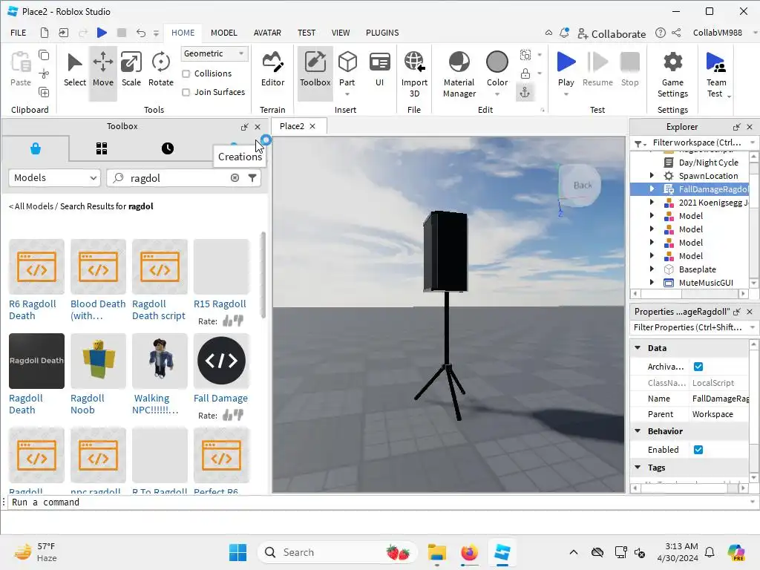Start the game with Play
760x570 pixels.
(566, 63)
